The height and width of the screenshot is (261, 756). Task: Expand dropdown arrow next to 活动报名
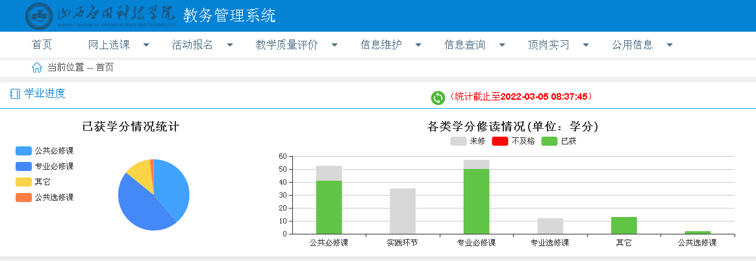pos(230,45)
